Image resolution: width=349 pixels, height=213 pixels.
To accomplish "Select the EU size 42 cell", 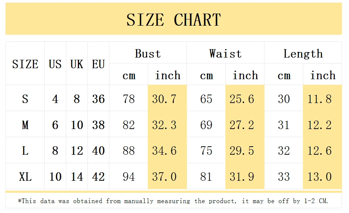I will [98, 177].
